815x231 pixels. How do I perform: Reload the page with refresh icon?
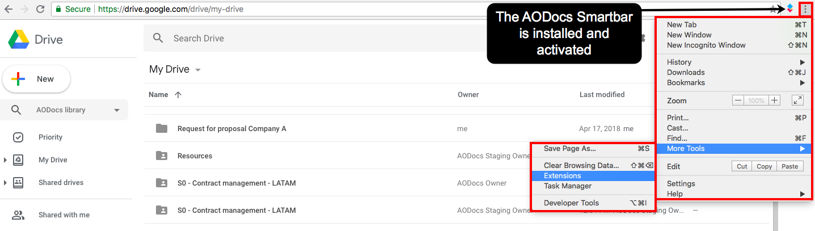tap(40, 9)
